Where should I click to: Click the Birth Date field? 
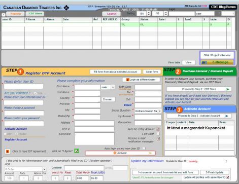click(x=148, y=87)
